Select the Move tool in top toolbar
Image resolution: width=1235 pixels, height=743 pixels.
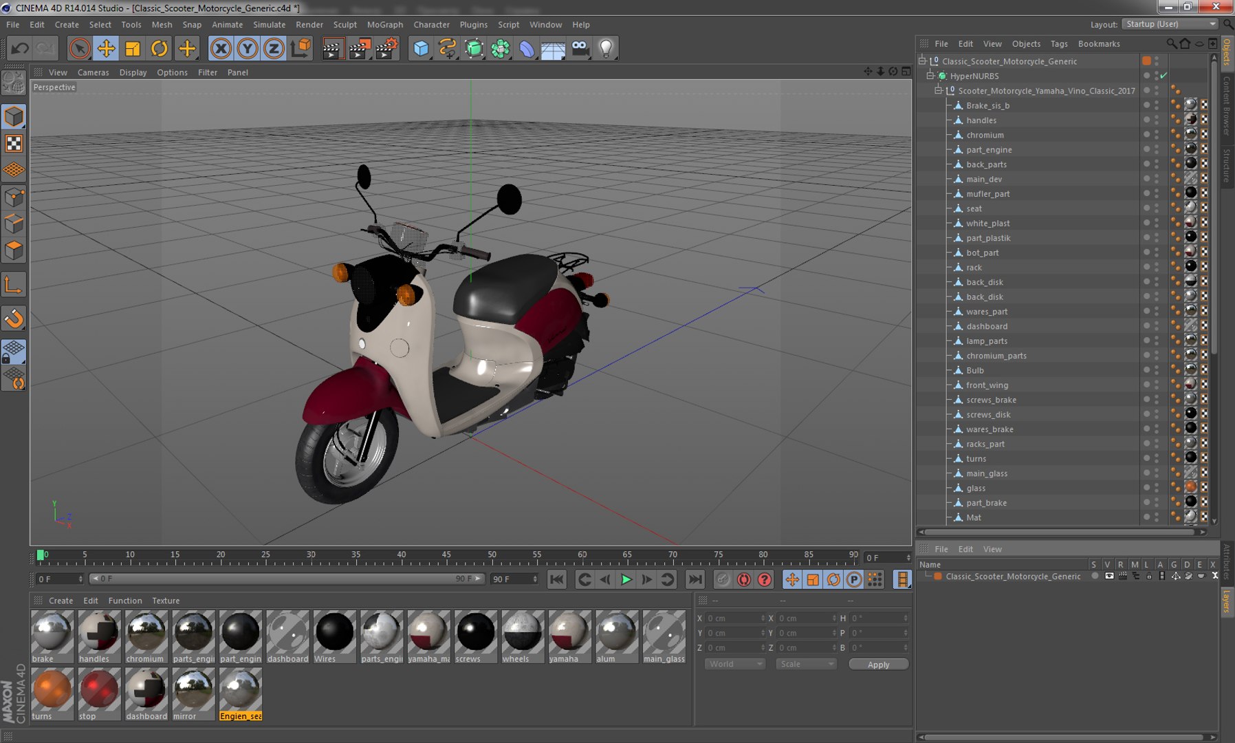[106, 48]
